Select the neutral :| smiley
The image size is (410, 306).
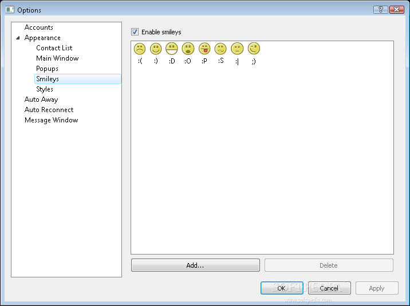237,49
